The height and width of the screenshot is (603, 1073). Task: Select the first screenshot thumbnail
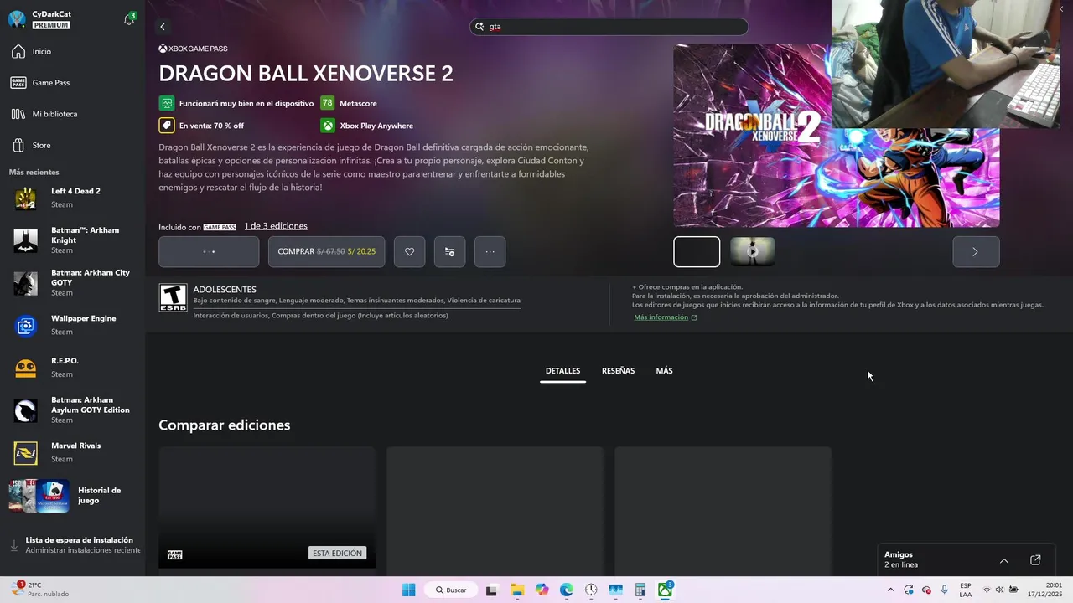[697, 251]
